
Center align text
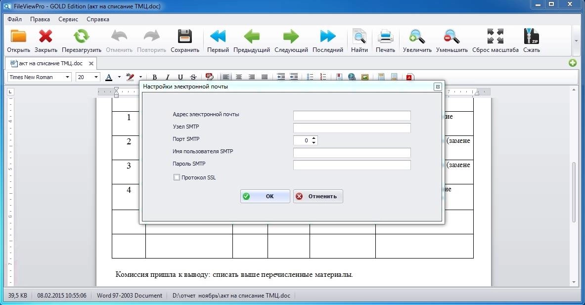coord(239,77)
